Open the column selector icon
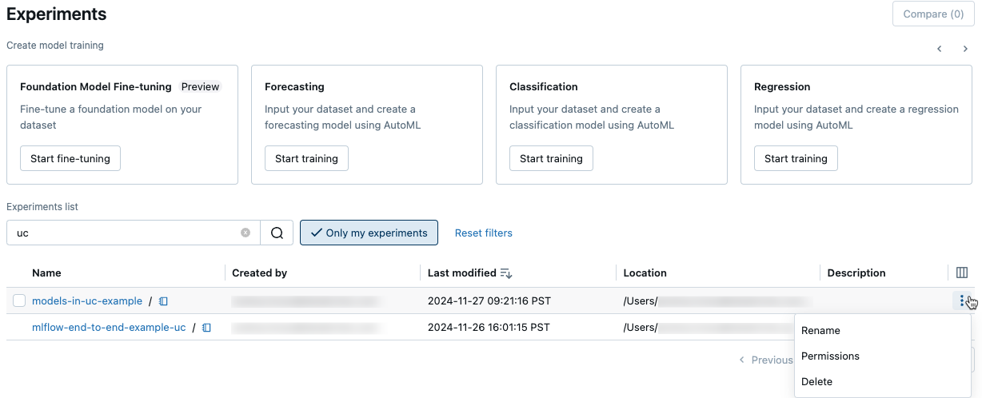This screenshot has width=982, height=398. tap(962, 273)
